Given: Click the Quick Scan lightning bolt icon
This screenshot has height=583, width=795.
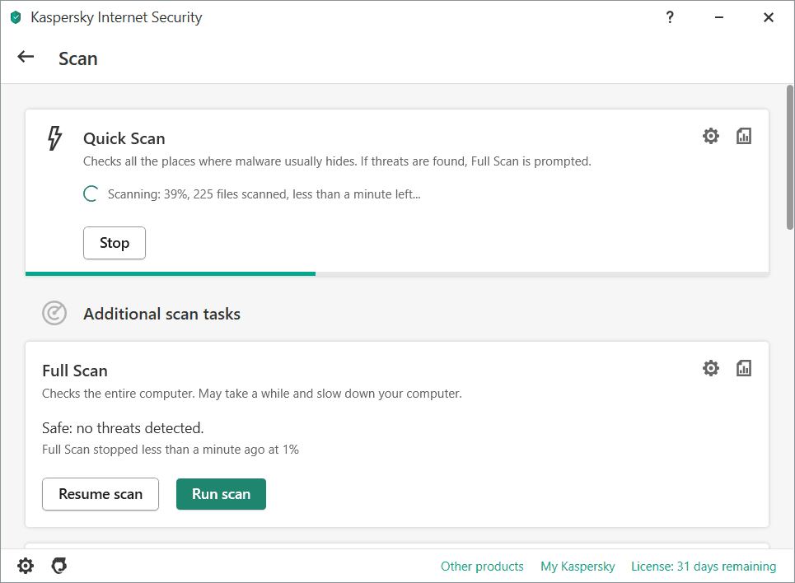Looking at the screenshot, I should click(54, 138).
